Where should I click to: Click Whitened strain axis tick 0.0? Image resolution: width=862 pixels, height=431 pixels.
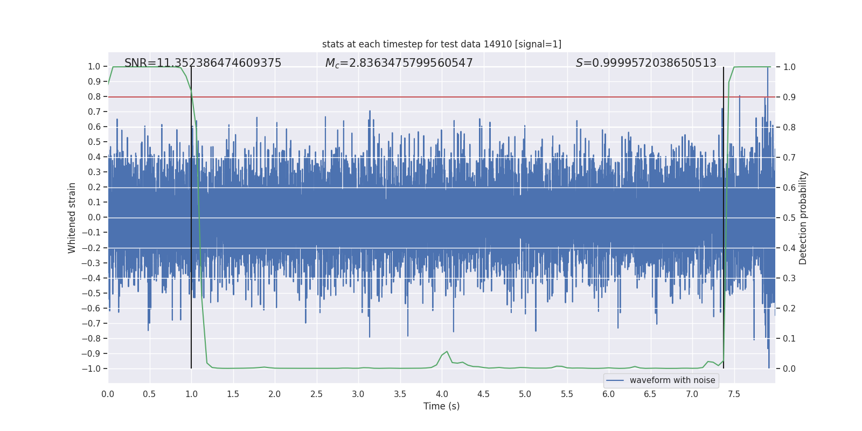point(94,218)
